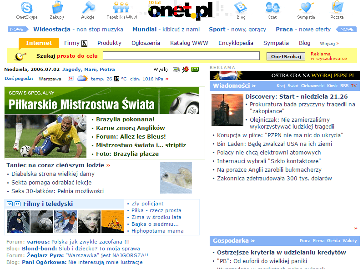363x269 pixels.
Task: Send e-card via postcard icon
Action: click(x=176, y=70)
